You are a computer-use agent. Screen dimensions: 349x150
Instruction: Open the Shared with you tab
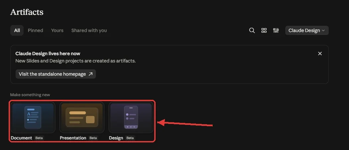(x=89, y=30)
